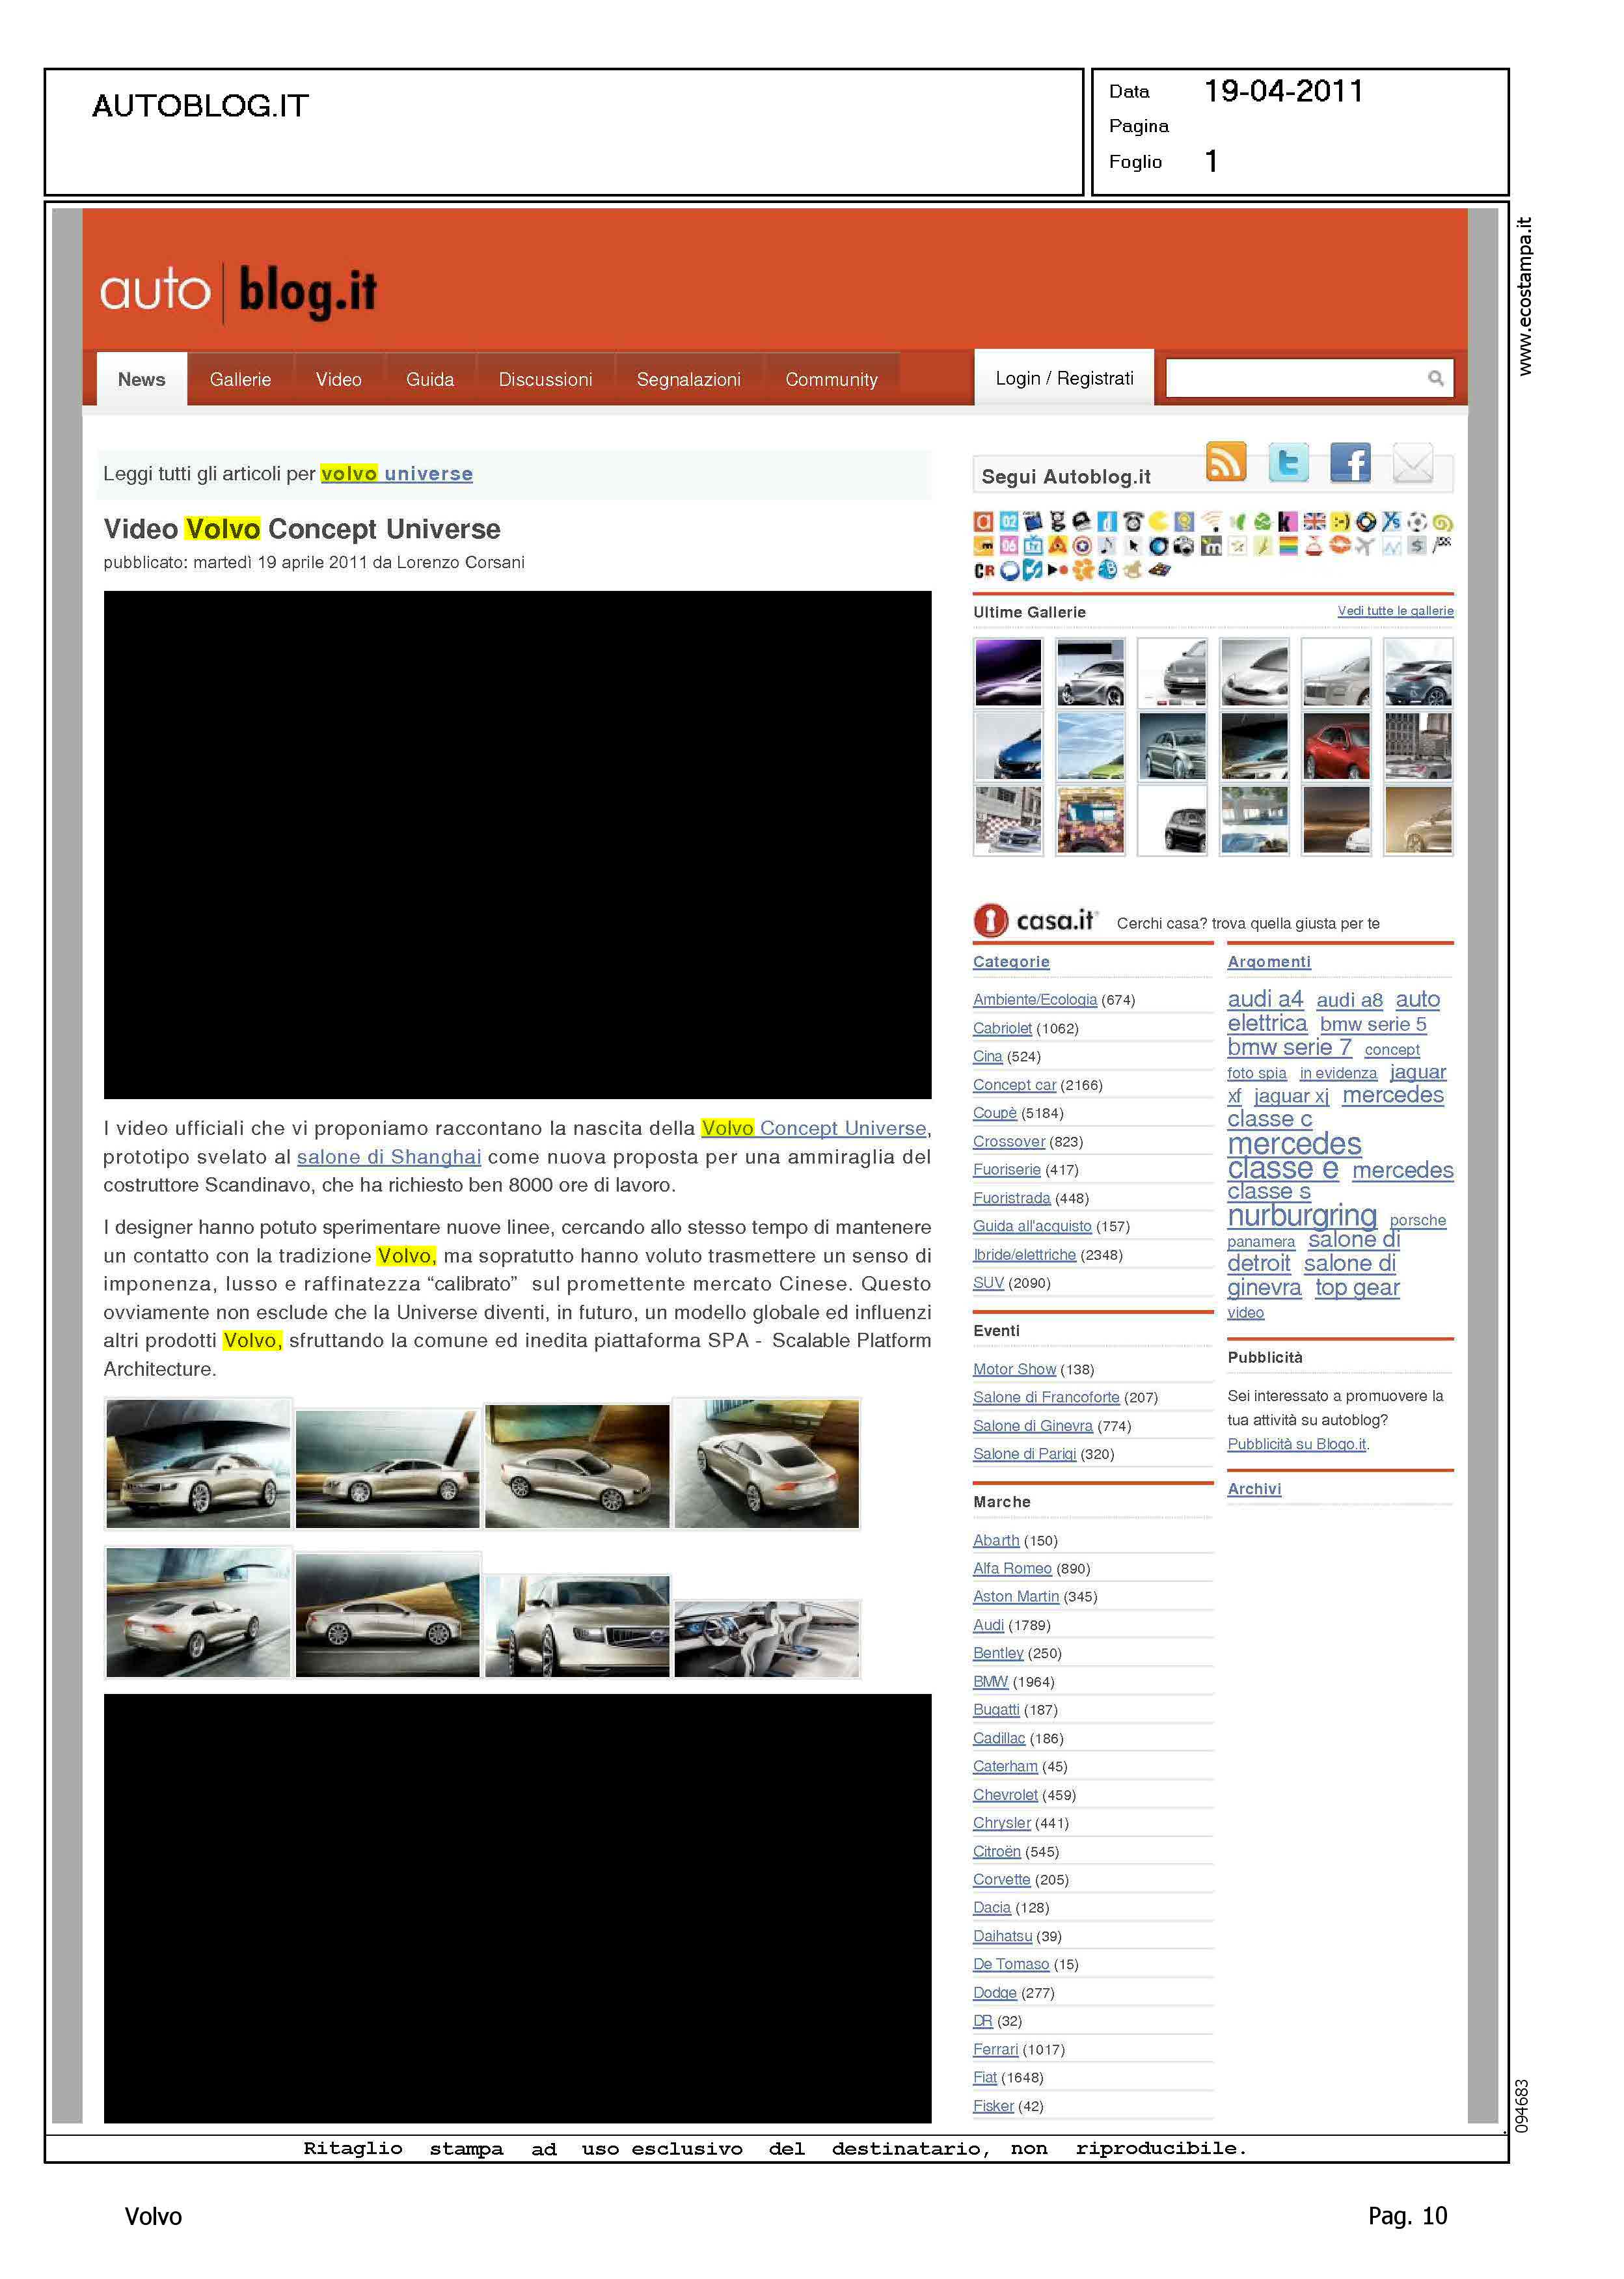Viewport: 1624px width, 2279px height.
Task: Click the Facebook icon
Action: [x=1350, y=463]
